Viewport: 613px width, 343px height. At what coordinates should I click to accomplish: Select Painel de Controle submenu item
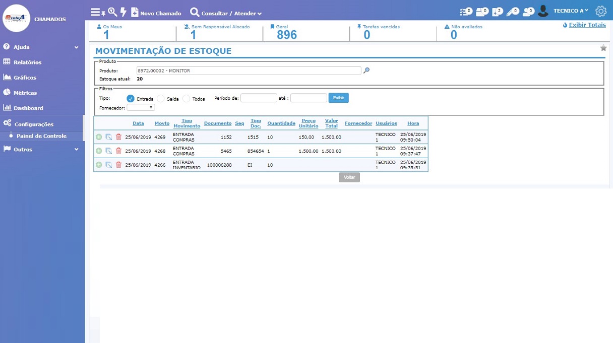tap(41, 136)
